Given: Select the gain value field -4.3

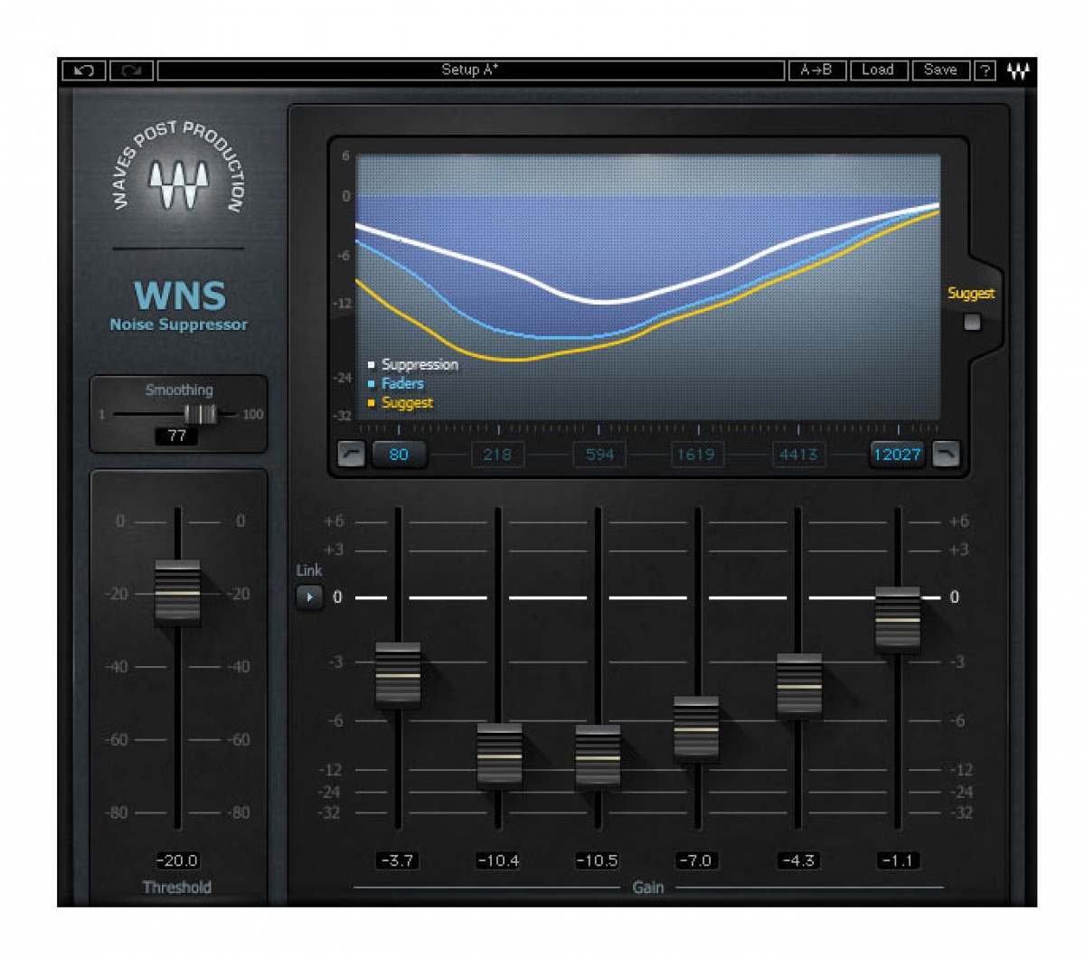Looking at the screenshot, I should (798, 860).
